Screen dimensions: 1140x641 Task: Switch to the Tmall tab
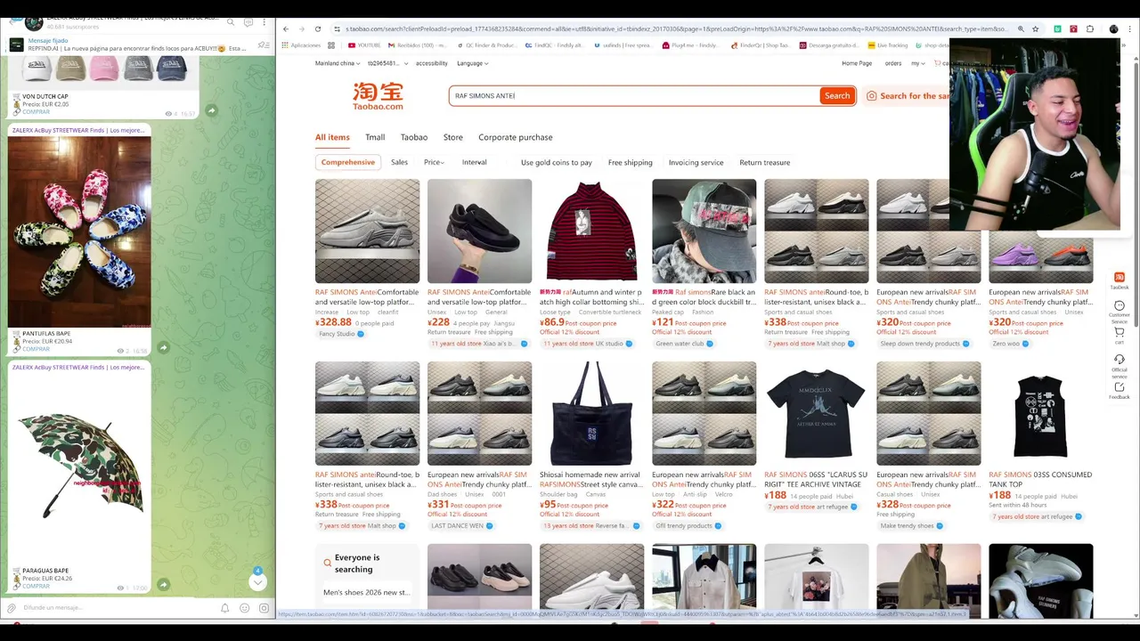click(375, 137)
